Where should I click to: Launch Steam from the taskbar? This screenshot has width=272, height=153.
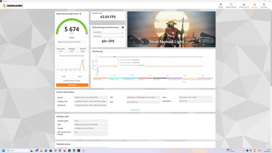[x=74, y=150]
